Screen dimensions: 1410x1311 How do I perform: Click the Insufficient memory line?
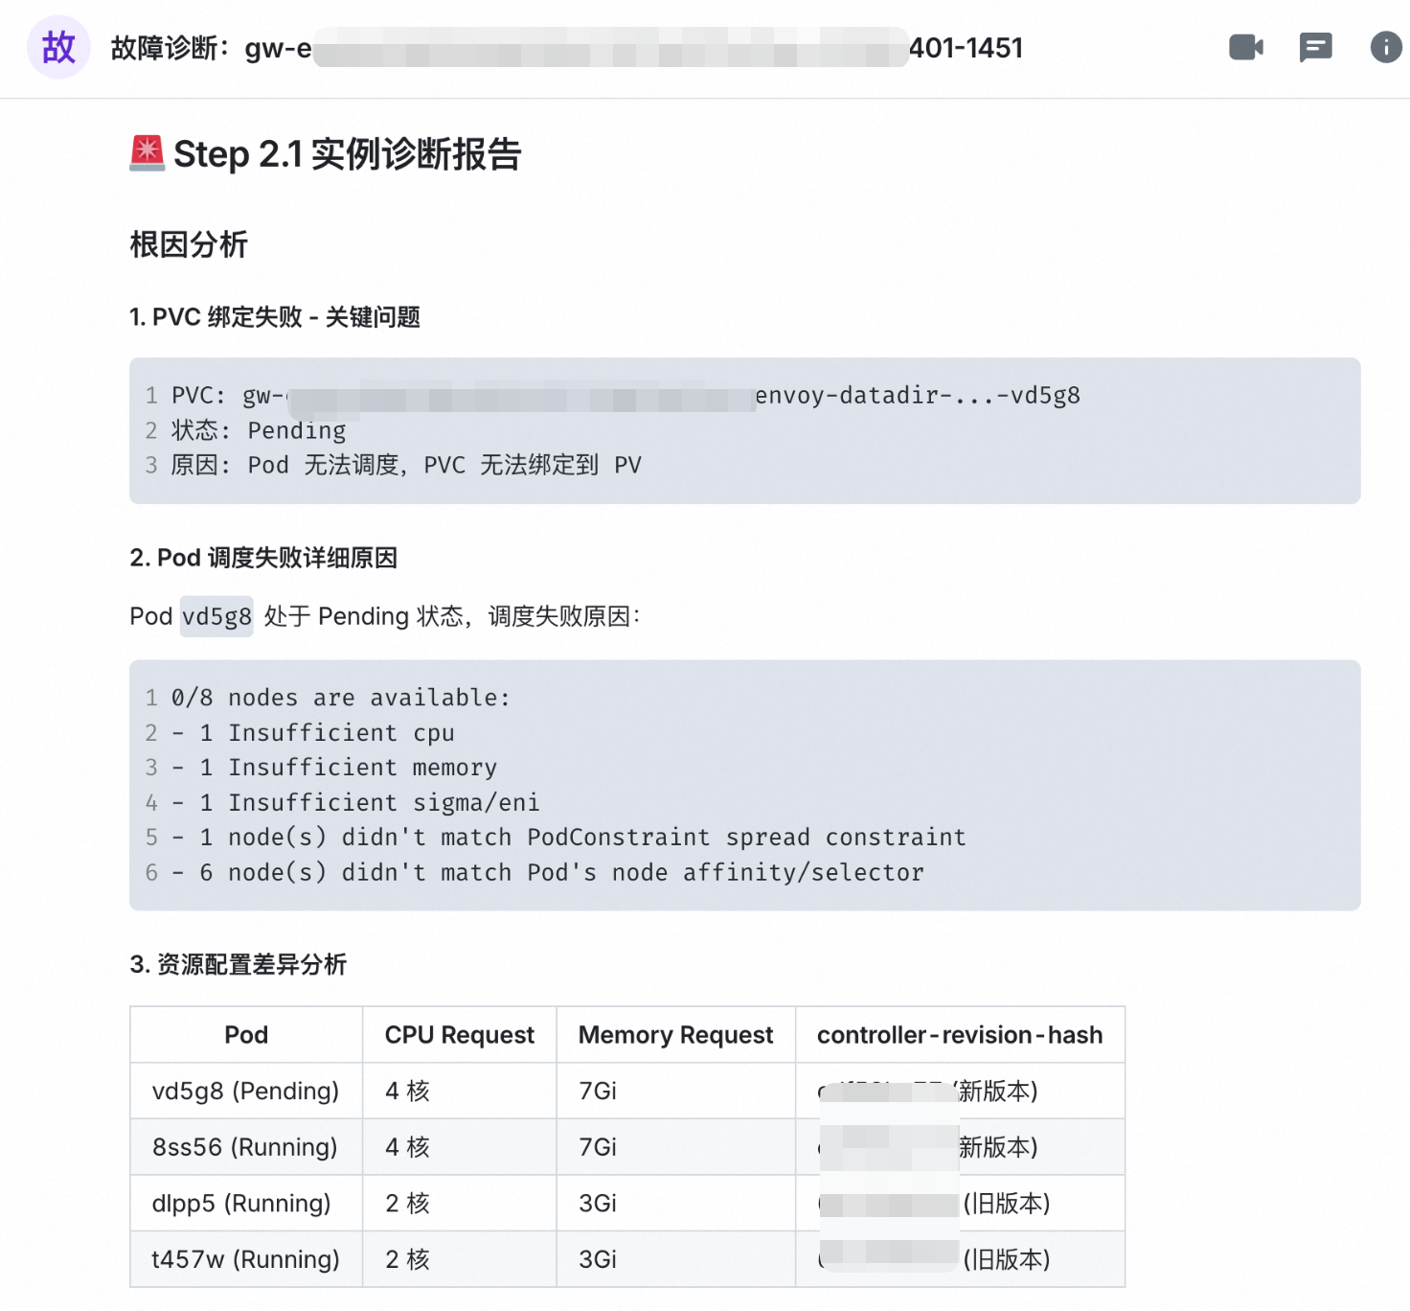click(334, 768)
